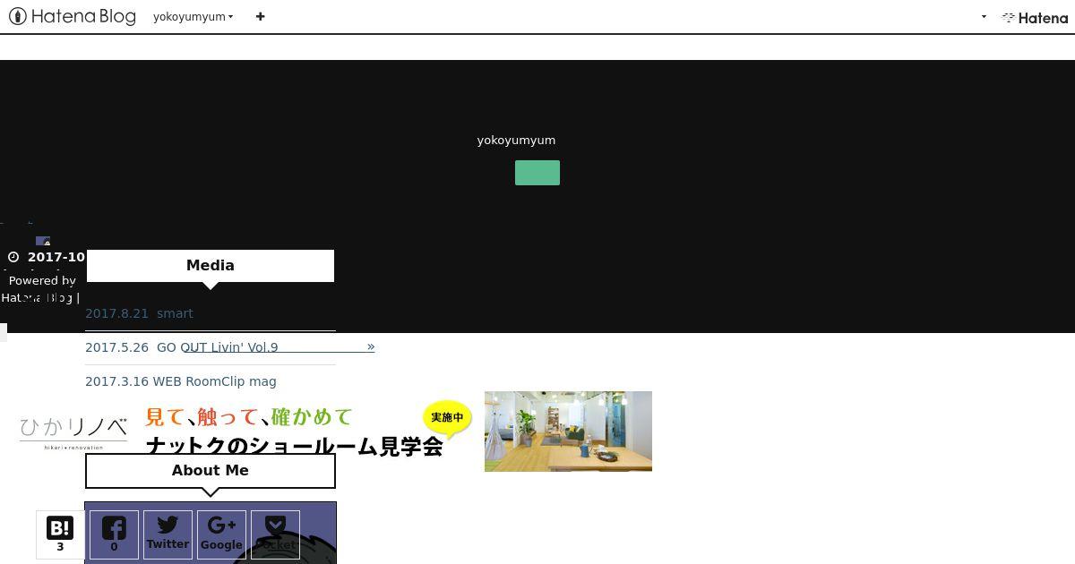Viewport: 1075px width, 564px height.
Task: Click the Hatena Blog logo
Action: pos(72,16)
